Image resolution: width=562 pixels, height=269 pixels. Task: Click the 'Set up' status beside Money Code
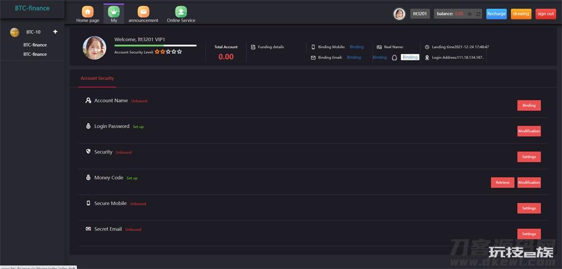click(x=132, y=178)
